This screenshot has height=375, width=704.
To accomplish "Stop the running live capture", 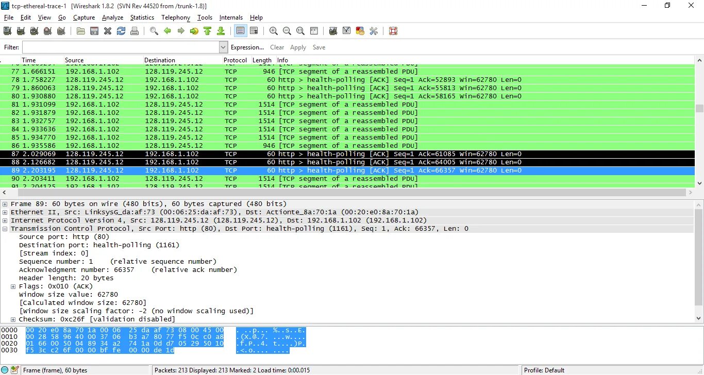I will pyautogui.click(x=48, y=31).
